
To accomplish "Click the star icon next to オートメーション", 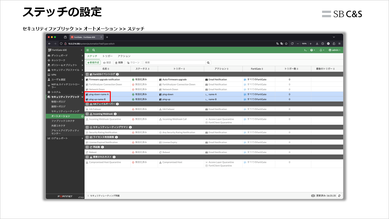I will point(82,116).
